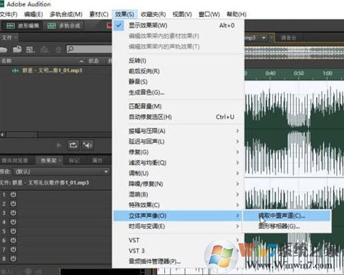The width and height of the screenshot is (344, 275).
Task: Select 反转(I) effect
Action: [178, 61]
